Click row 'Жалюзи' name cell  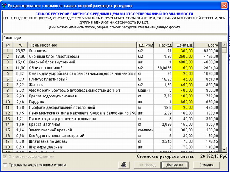pyautogui.click(x=82, y=85)
